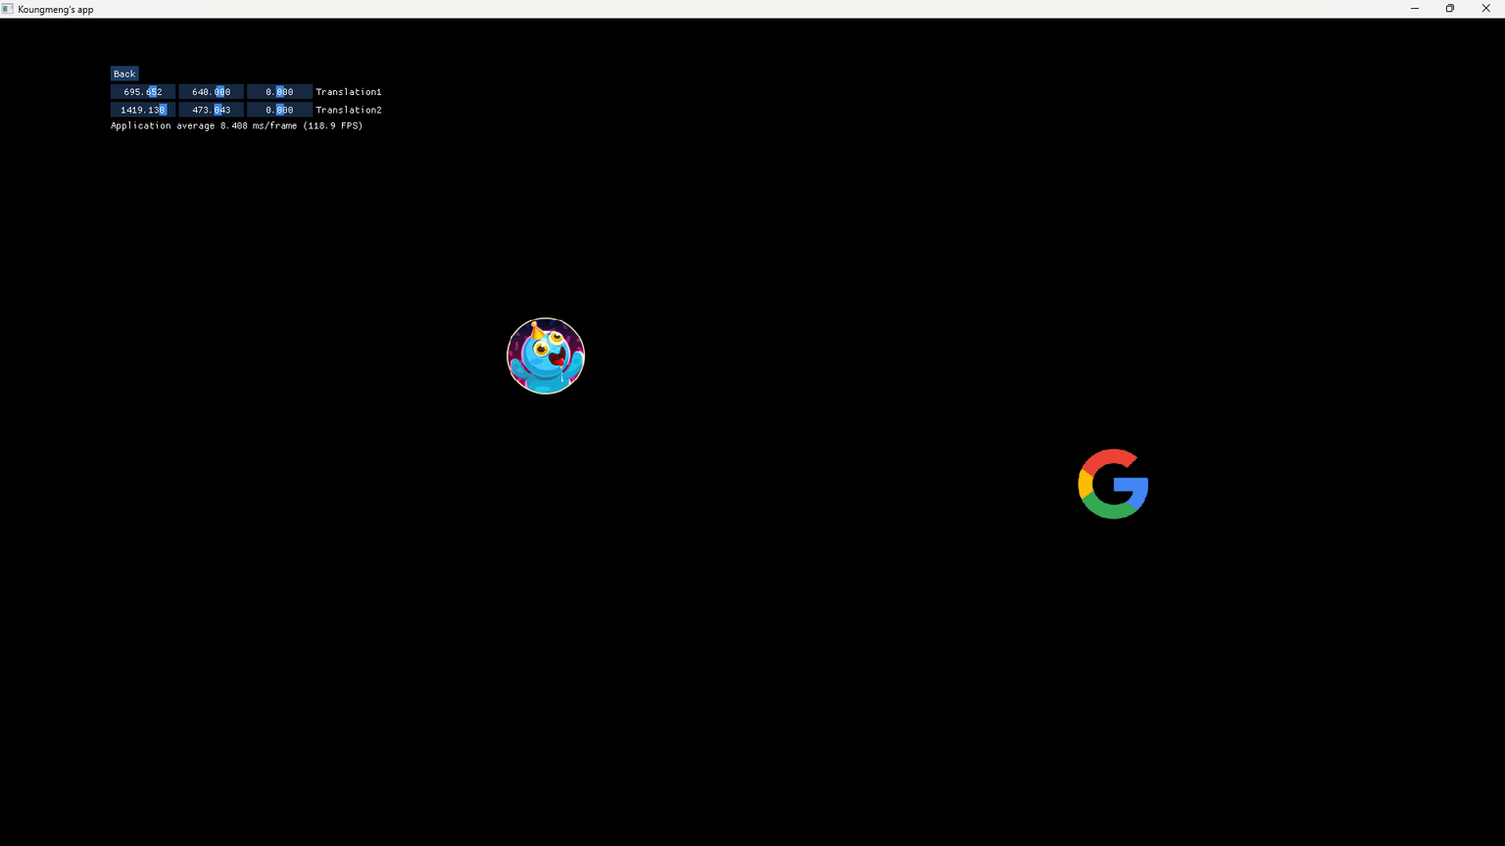1505x846 pixels.
Task: Click the app icon in title bar
Action: point(8,9)
